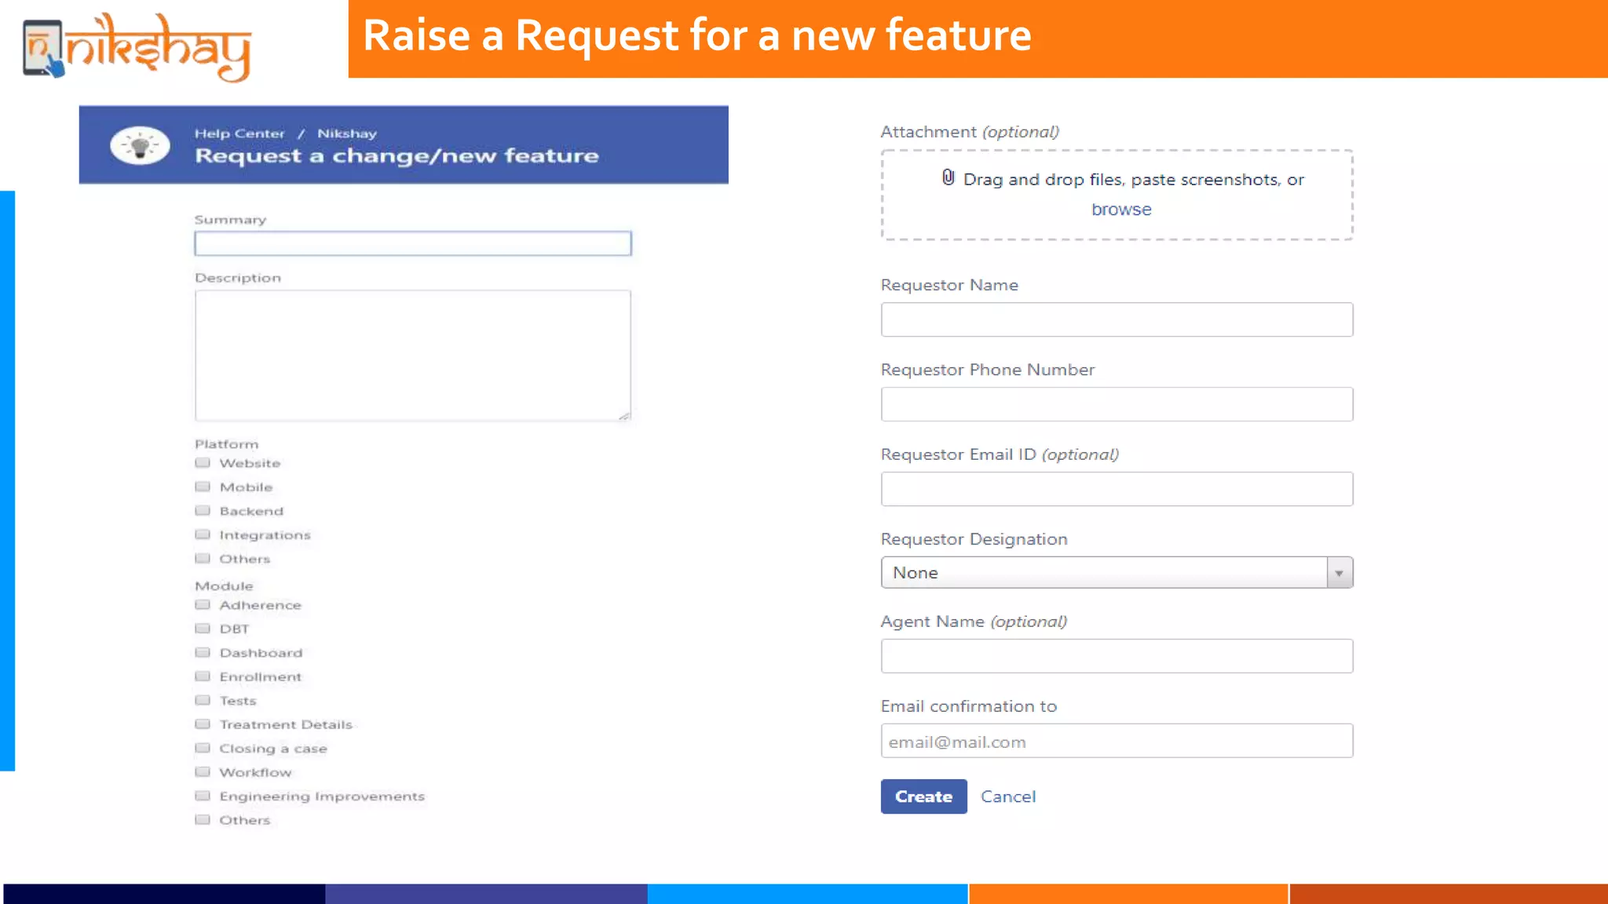1608x904 pixels.
Task: Click browse to attach files
Action: [1121, 210]
